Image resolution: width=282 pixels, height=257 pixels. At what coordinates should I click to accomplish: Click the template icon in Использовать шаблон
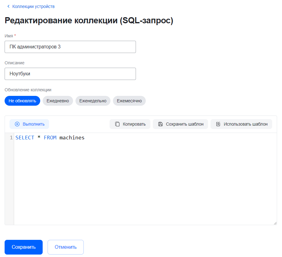coord(218,124)
